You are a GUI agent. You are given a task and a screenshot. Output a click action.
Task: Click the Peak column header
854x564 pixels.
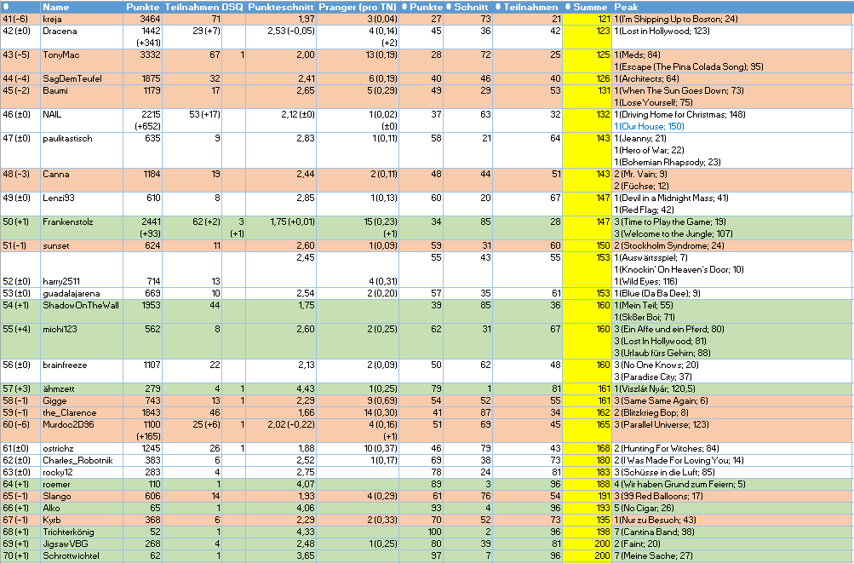[732, 7]
